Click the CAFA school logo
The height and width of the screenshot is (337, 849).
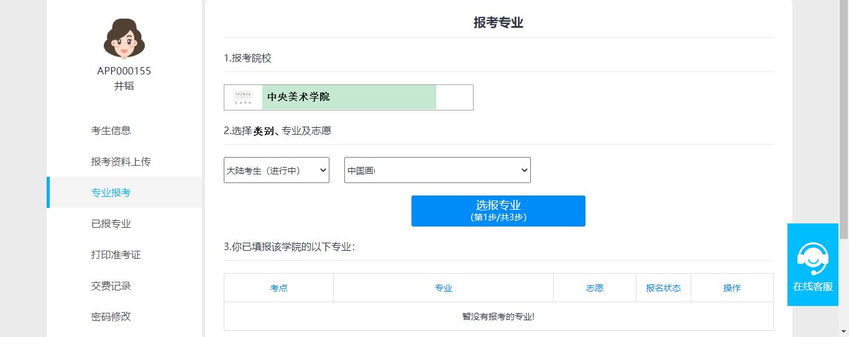pyautogui.click(x=243, y=97)
